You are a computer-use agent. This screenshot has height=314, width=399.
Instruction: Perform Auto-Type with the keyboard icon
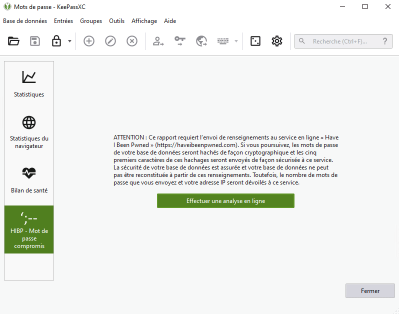click(223, 41)
